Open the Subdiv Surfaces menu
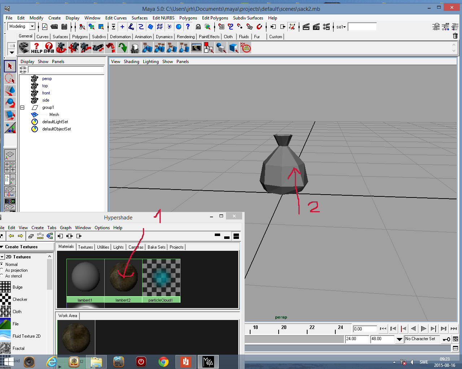 (248, 18)
